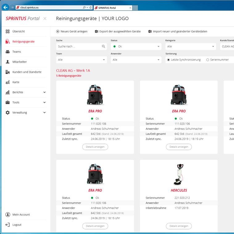Click the address bar search magnifier icon
The width and height of the screenshot is (234, 234).
coord(84,7)
